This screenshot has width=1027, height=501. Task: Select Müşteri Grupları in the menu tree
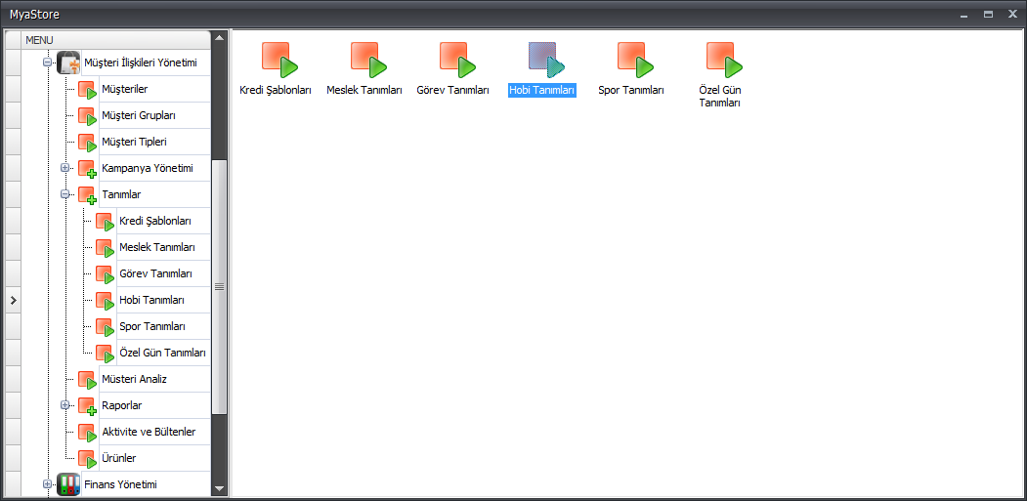click(x=138, y=115)
